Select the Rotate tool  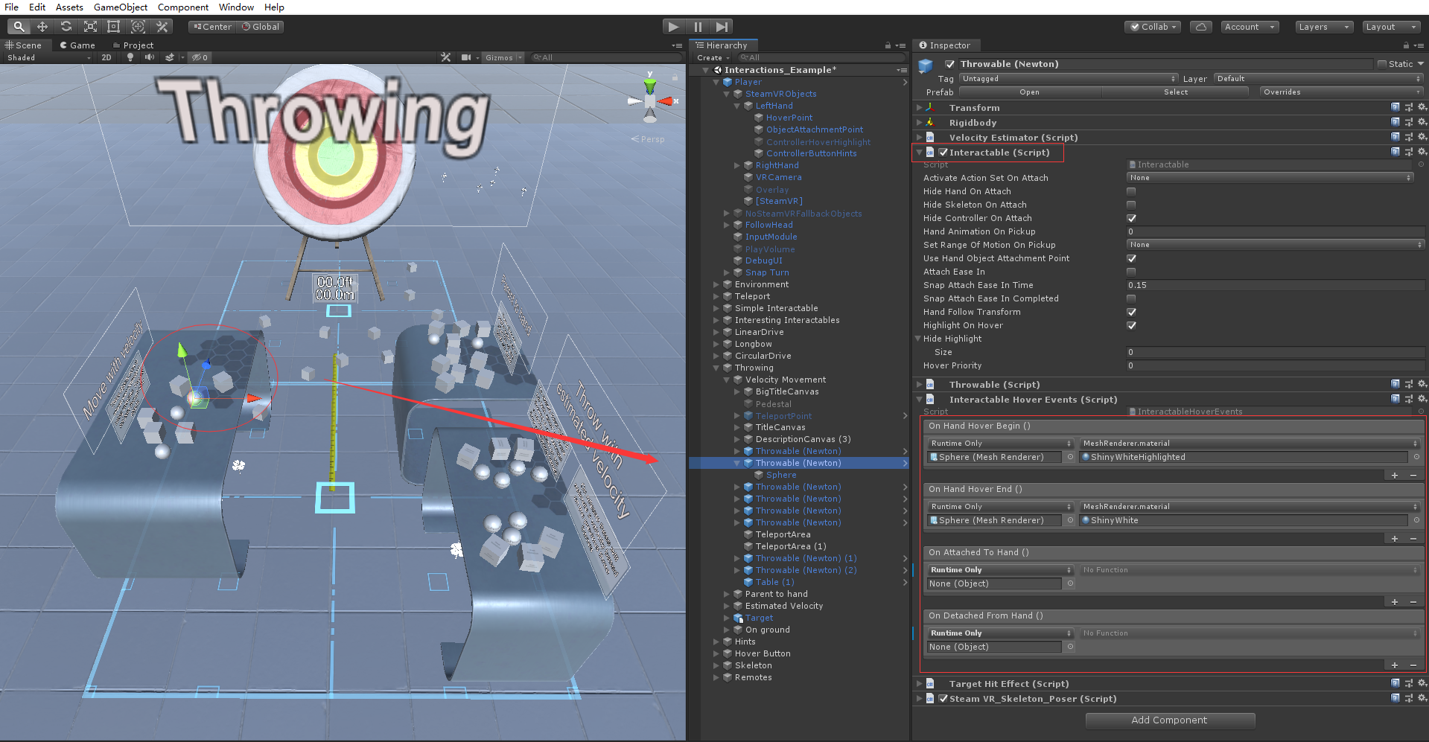pos(66,27)
